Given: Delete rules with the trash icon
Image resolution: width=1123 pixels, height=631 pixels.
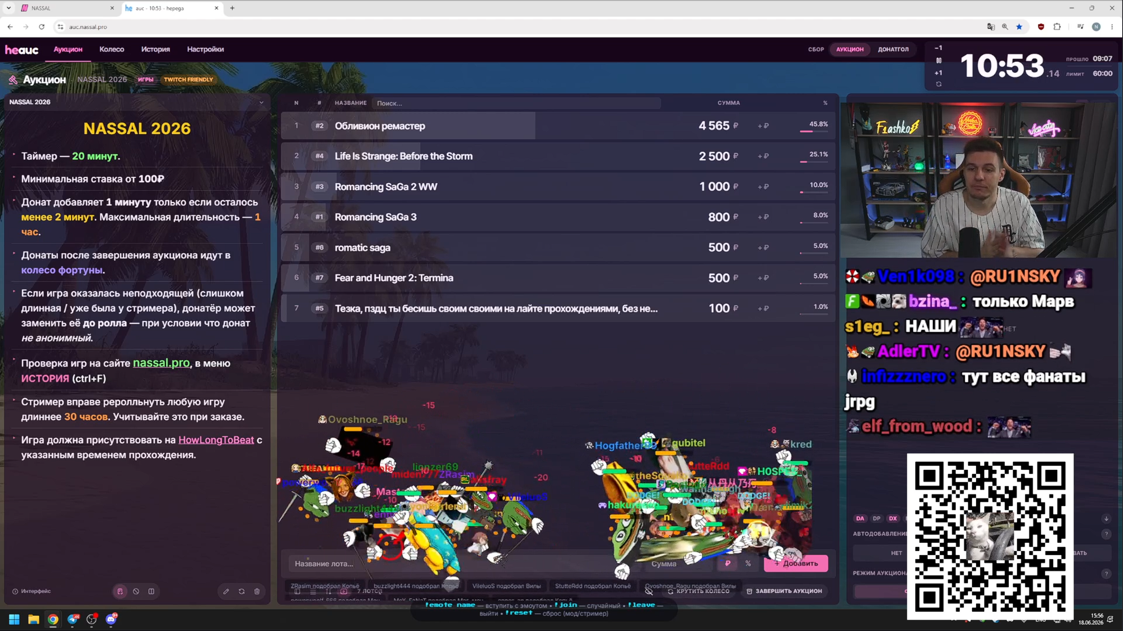Looking at the screenshot, I should 257,591.
